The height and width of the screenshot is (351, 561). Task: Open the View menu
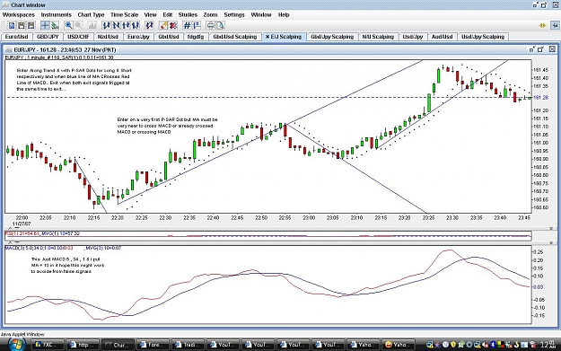tap(150, 14)
